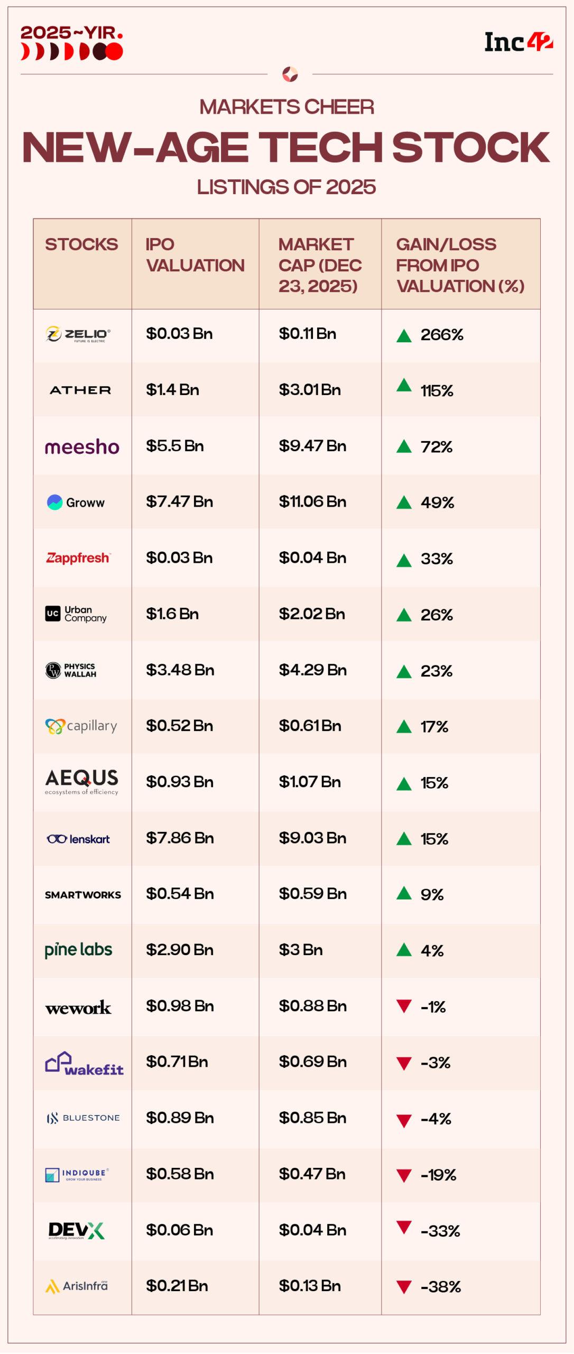This screenshot has width=574, height=1354.
Task: Click the Lenskart logo
Action: pos(78,839)
